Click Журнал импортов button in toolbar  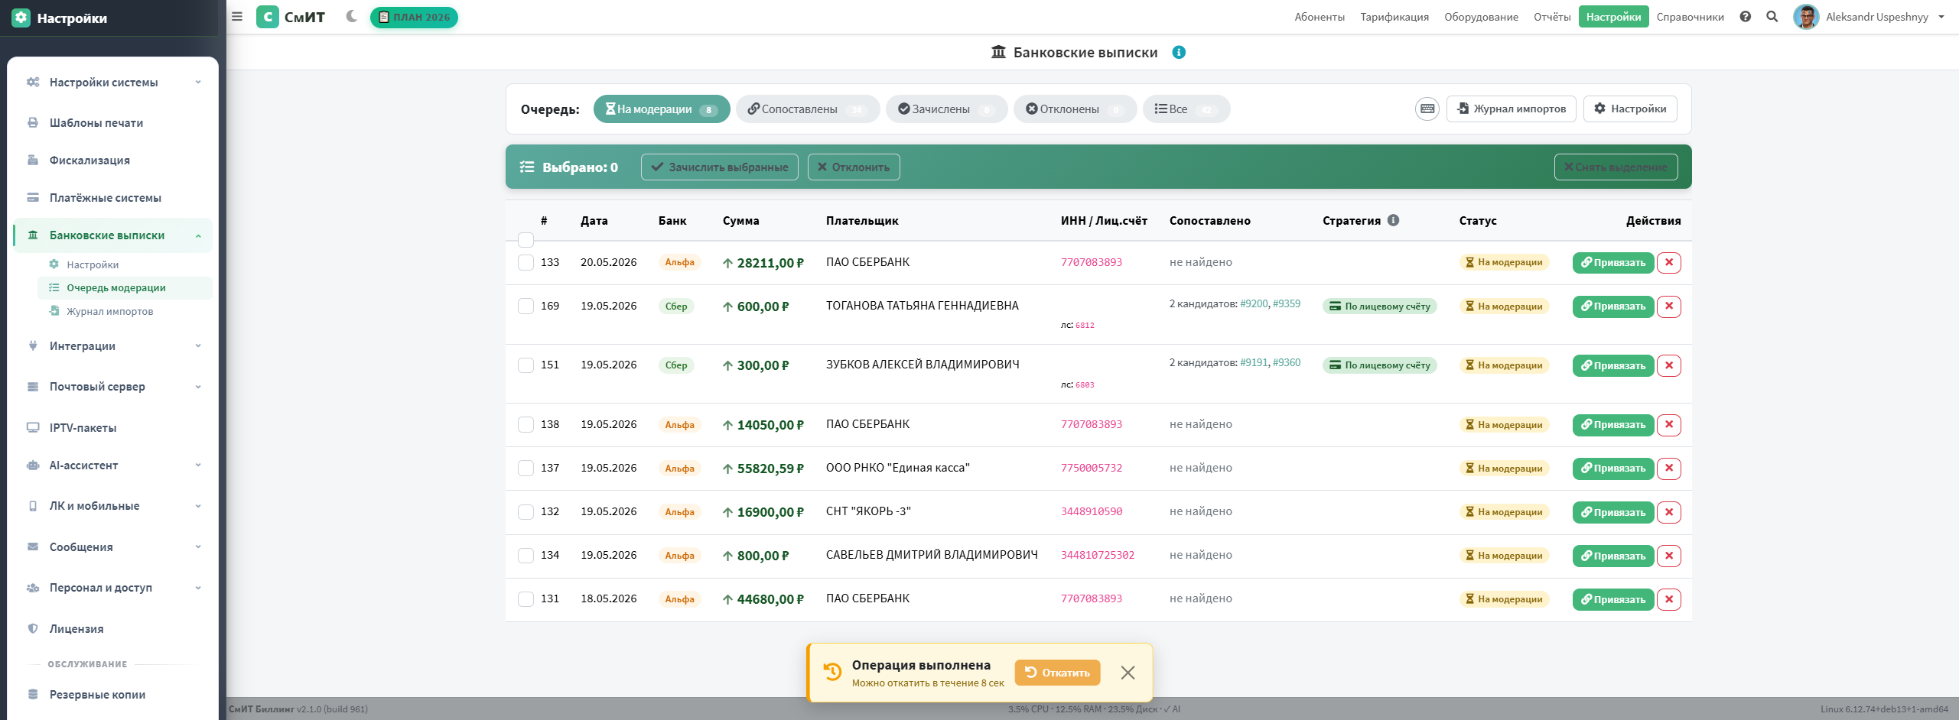click(x=1512, y=109)
